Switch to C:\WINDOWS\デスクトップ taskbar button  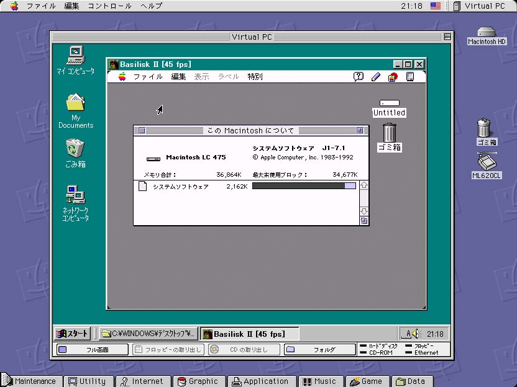pos(149,334)
